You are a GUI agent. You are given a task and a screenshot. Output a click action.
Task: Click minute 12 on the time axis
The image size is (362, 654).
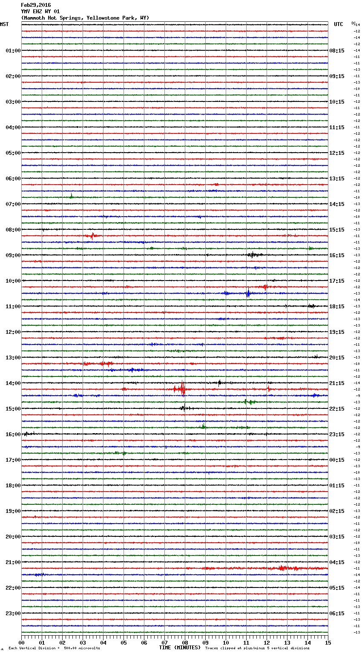[267, 642]
